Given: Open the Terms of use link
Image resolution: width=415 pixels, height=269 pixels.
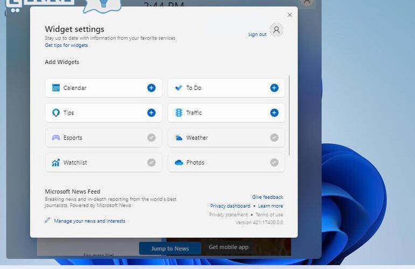Looking at the screenshot, I should pos(269,215).
